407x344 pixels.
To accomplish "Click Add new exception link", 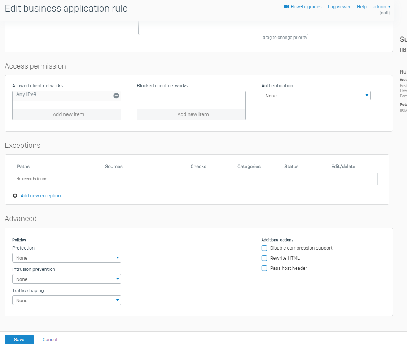I will [41, 195].
